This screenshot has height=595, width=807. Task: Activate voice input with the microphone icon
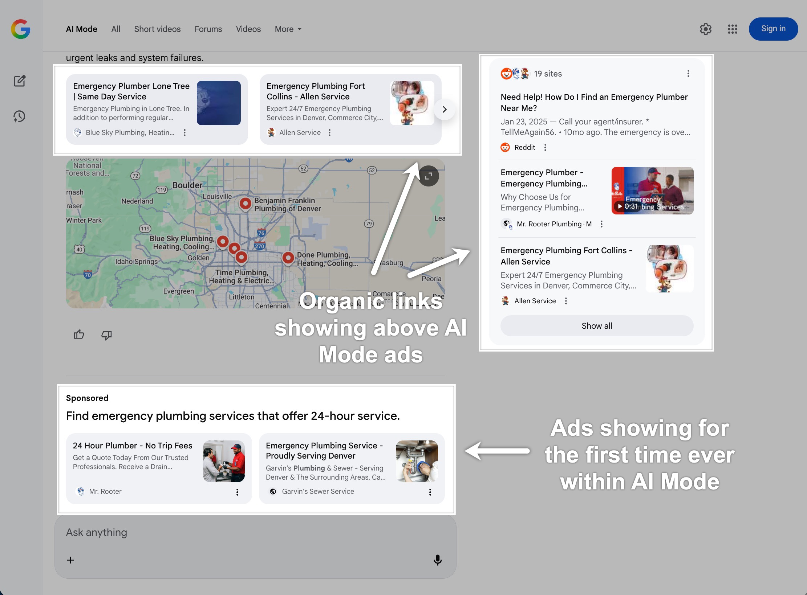point(438,560)
